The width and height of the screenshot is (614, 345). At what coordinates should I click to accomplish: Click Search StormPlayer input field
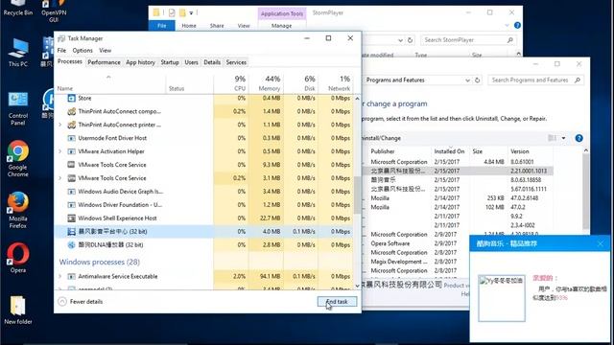pyautogui.click(x=464, y=40)
